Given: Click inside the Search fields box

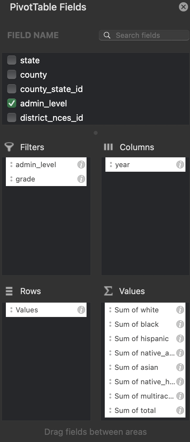Looking at the screenshot, I should tap(144, 35).
